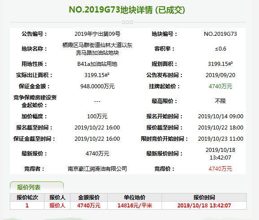This screenshot has height=220, width=259.
Task: Select red winning price beside 竞得价
Action: [220, 169]
